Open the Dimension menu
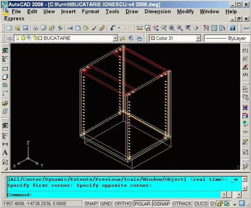The height and width of the screenshot is (208, 251). coord(158,11)
